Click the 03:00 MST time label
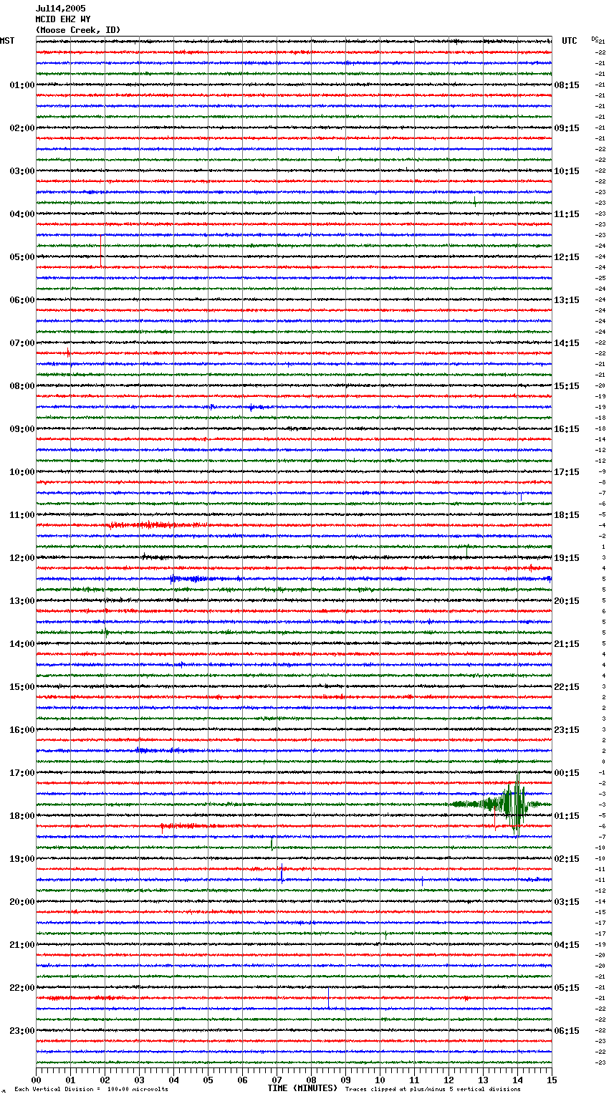Screen dimensions: 609x1099 click(22, 171)
